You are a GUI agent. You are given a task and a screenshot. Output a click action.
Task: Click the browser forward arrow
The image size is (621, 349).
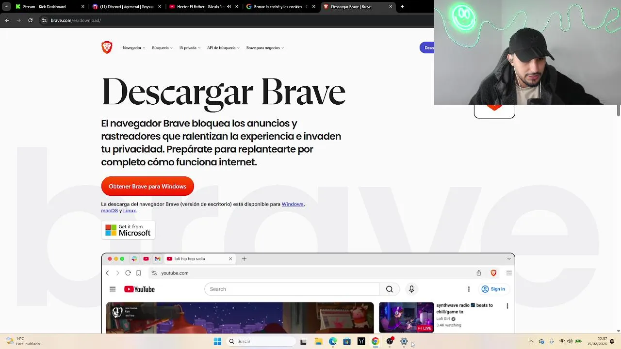(x=18, y=20)
